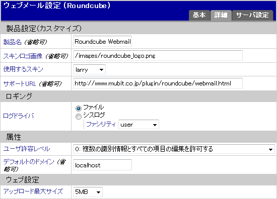Viewport: 277px width, 199px height.
Task: Open the アップロード最大サイズ 5MB dropdown
Action: [x=88, y=192]
